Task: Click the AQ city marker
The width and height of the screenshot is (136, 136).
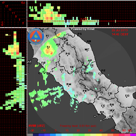Action: [x=86, y=75]
